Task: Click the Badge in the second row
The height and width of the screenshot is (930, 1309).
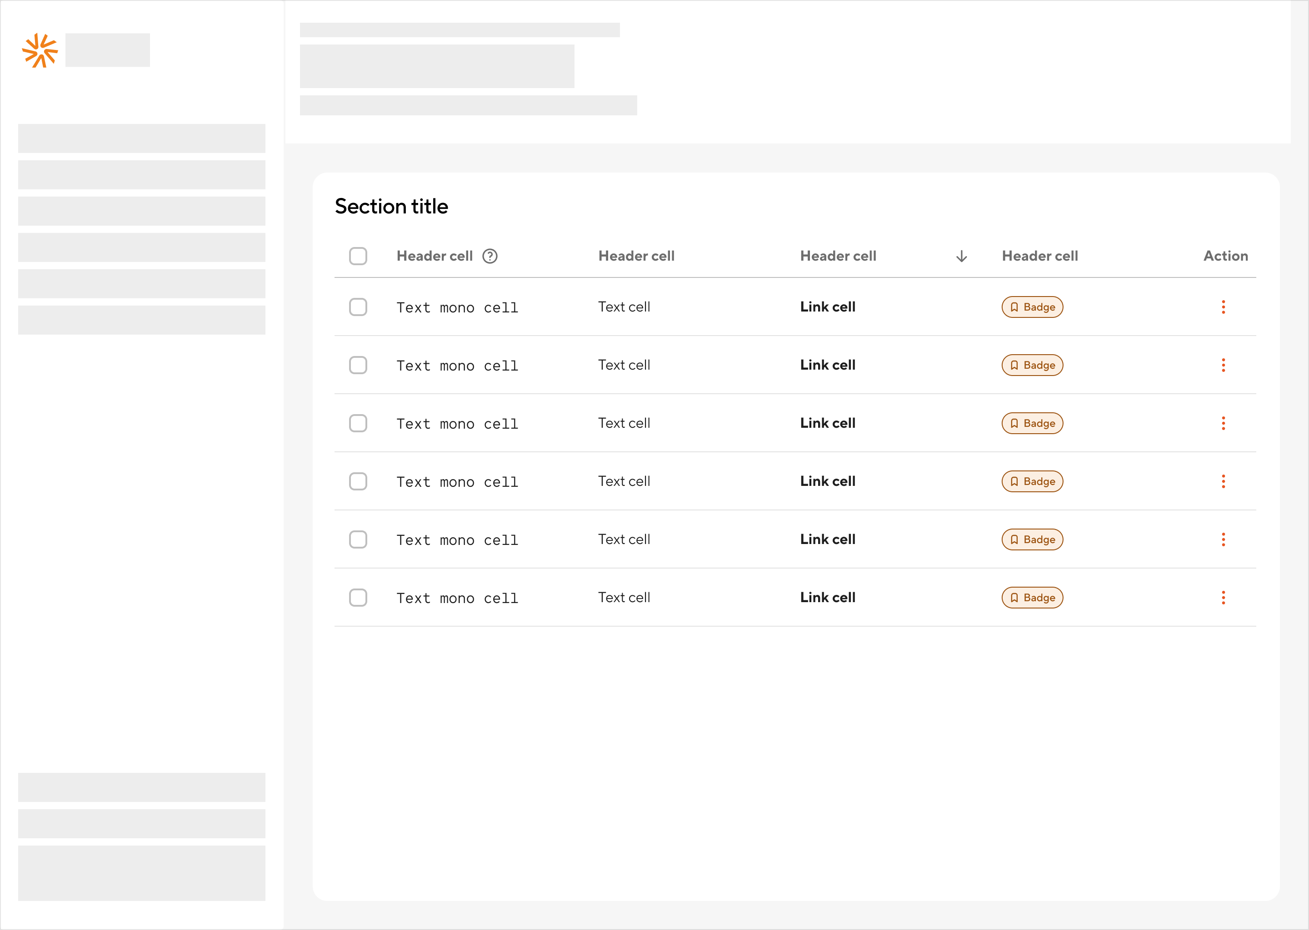Action: tap(1032, 366)
